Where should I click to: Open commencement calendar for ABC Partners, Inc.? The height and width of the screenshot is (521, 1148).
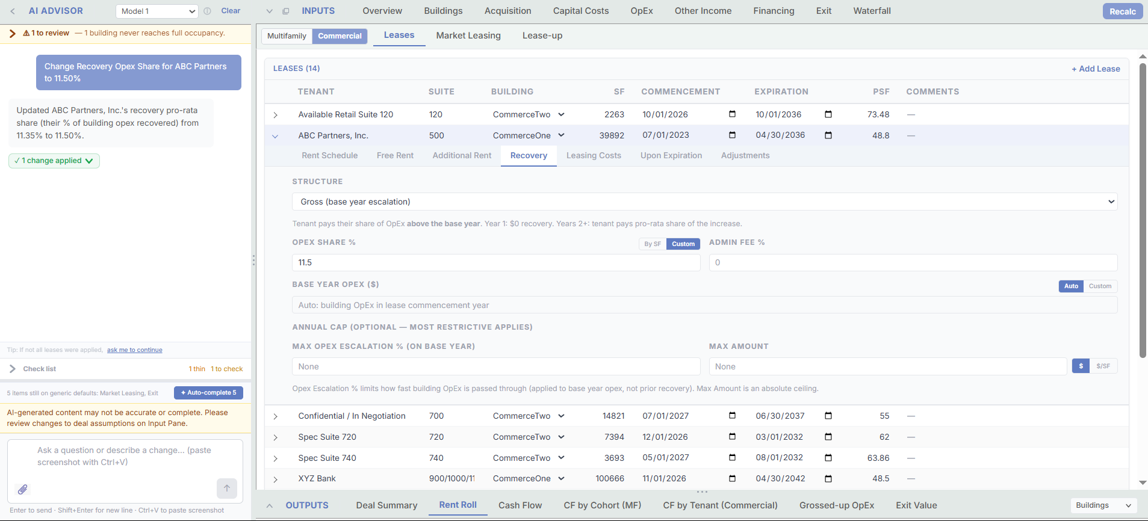(x=732, y=135)
